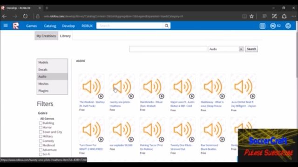
Task: Select Audio in the category list
Action: point(52,77)
